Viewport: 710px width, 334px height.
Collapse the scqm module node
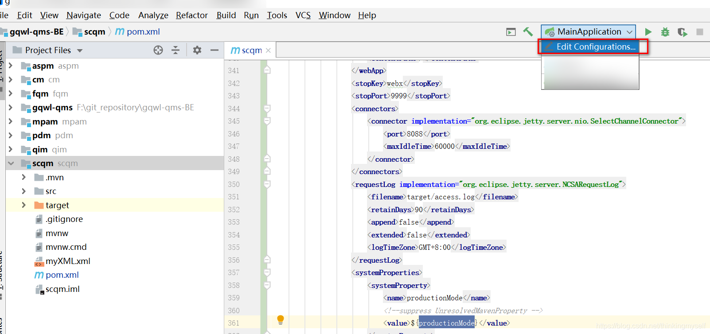point(11,163)
